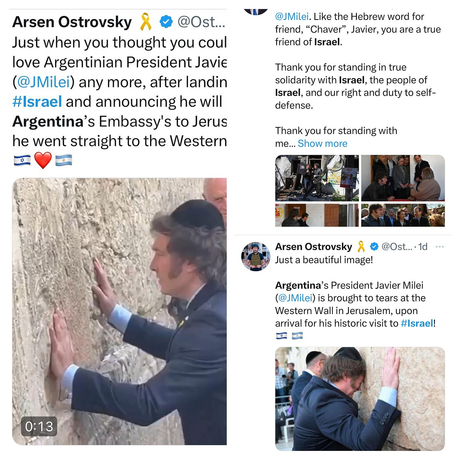Open the three-dot menu on the lower right tweet
The width and height of the screenshot is (461, 461).
439,247
